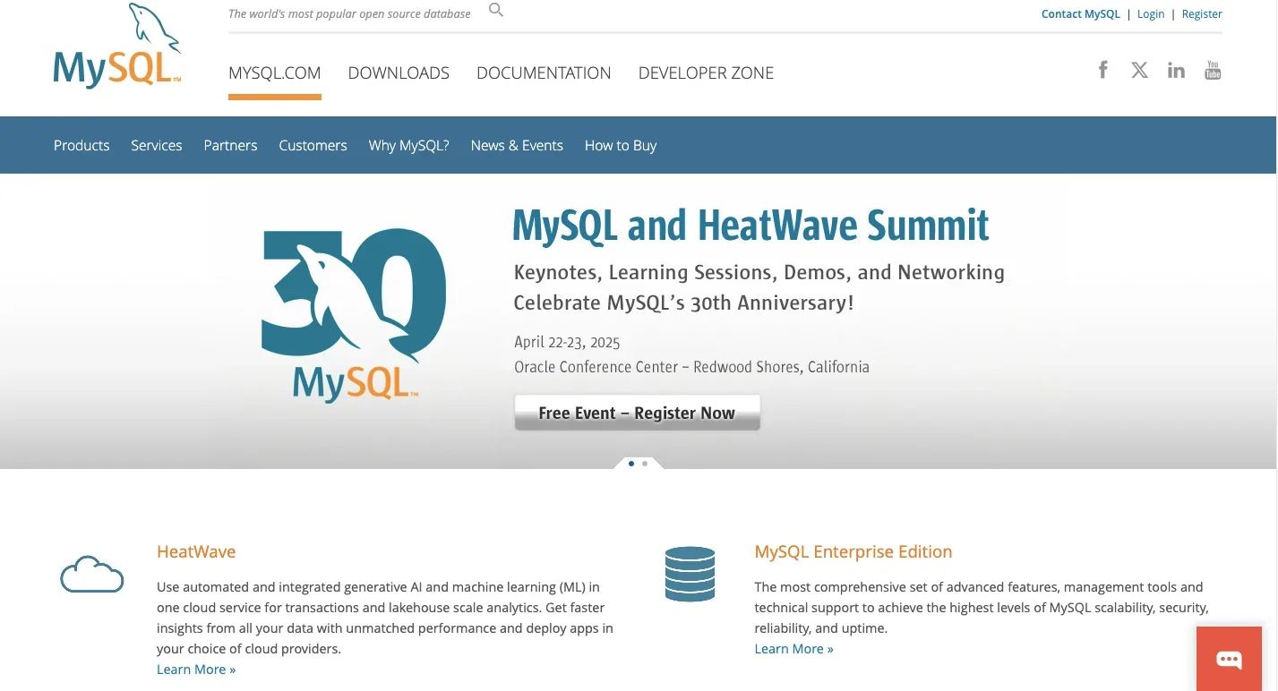1278x691 pixels.
Task: Visit the LinkedIn social icon
Action: [1176, 70]
